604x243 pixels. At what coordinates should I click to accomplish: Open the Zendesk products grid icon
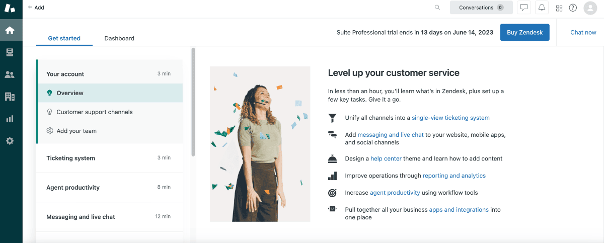[x=559, y=8]
